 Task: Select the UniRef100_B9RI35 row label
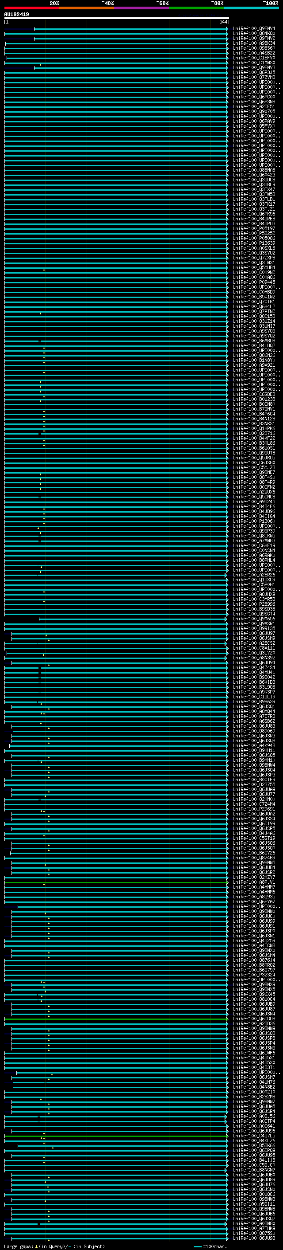coord(254,628)
